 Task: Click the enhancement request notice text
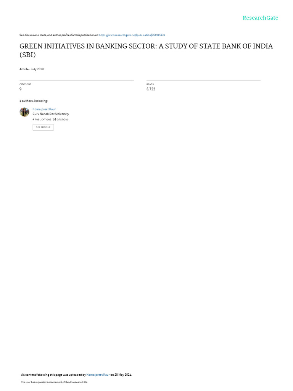54,382
